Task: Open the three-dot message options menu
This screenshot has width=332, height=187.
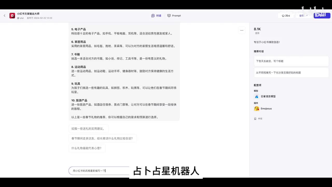Action: pos(242,30)
